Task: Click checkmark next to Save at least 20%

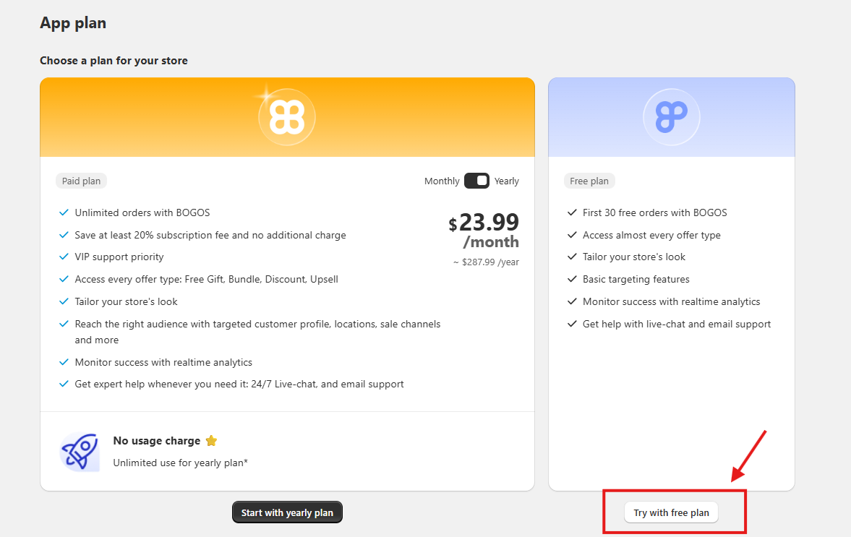Action: (64, 235)
